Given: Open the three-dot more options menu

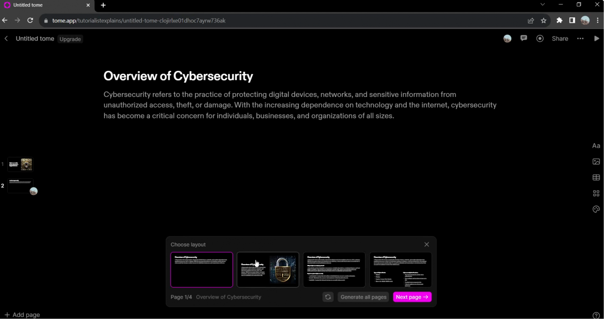Looking at the screenshot, I should coord(580,39).
